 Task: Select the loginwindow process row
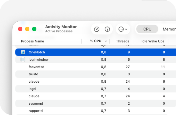tap(96, 59)
